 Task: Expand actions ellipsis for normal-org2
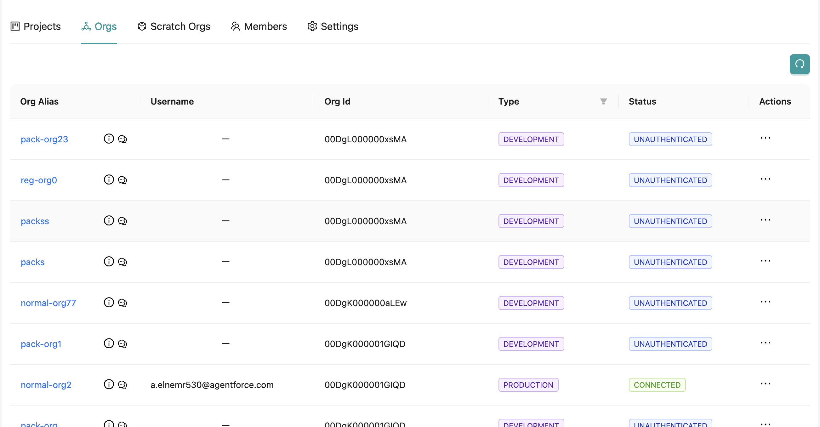click(765, 384)
